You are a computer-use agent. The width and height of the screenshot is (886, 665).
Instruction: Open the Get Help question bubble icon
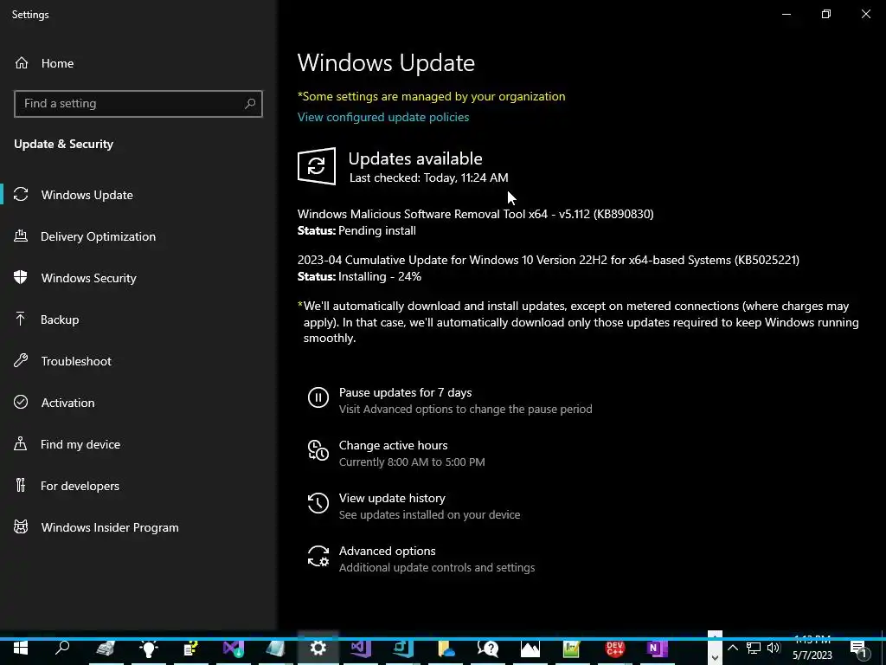tap(488, 649)
